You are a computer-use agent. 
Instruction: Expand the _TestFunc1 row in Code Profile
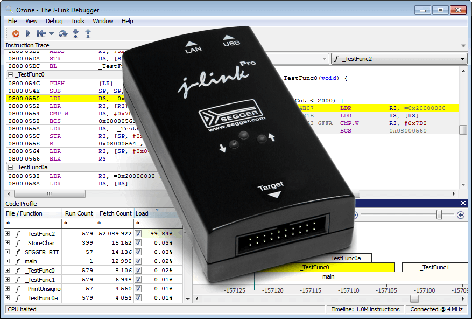point(8,280)
